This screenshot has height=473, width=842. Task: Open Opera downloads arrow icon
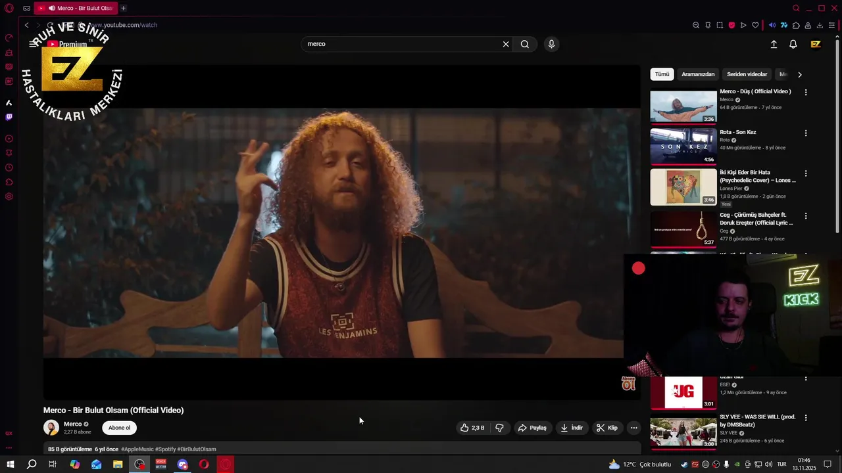820,26
